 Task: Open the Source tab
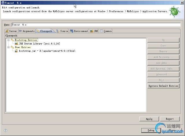[62, 31]
